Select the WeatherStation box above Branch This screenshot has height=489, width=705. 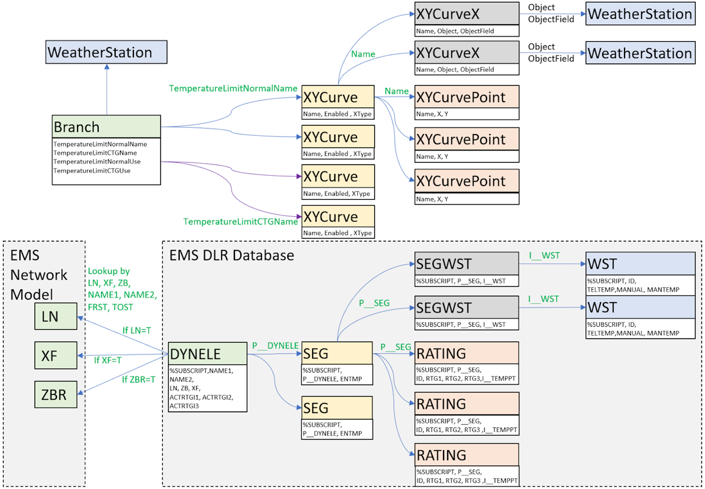coord(106,52)
